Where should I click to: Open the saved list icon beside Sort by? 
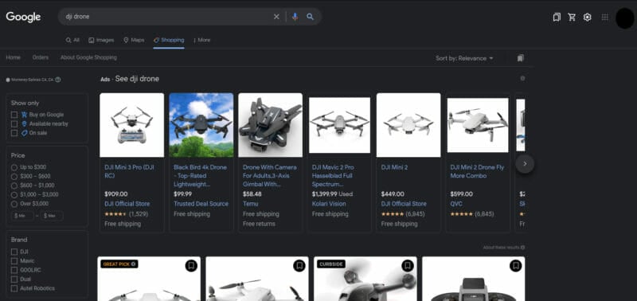[521, 58]
